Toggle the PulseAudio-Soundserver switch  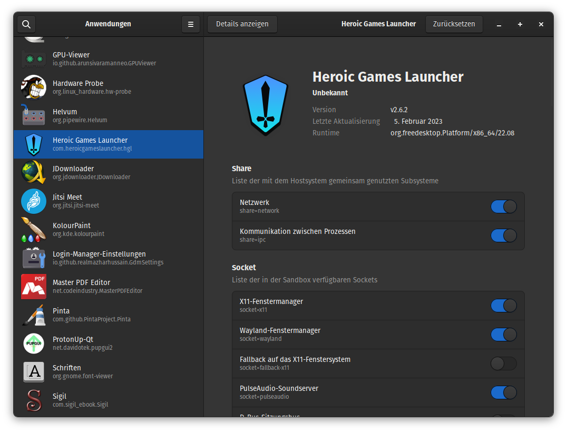coord(503,392)
